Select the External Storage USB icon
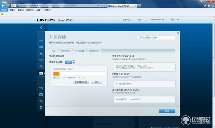215x128 pixels. point(41,73)
